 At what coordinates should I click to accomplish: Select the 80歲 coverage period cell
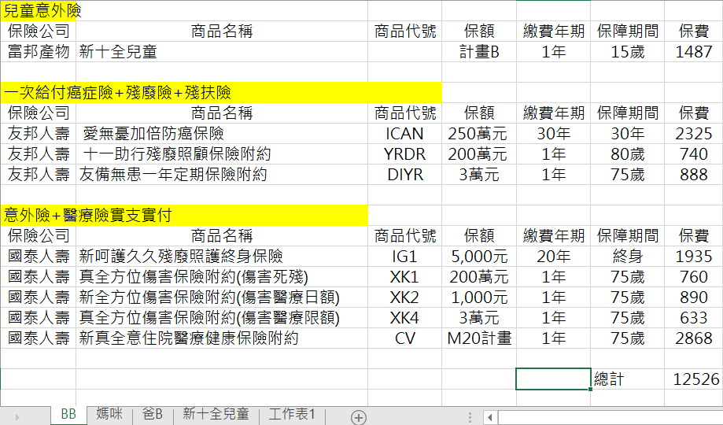point(628,153)
